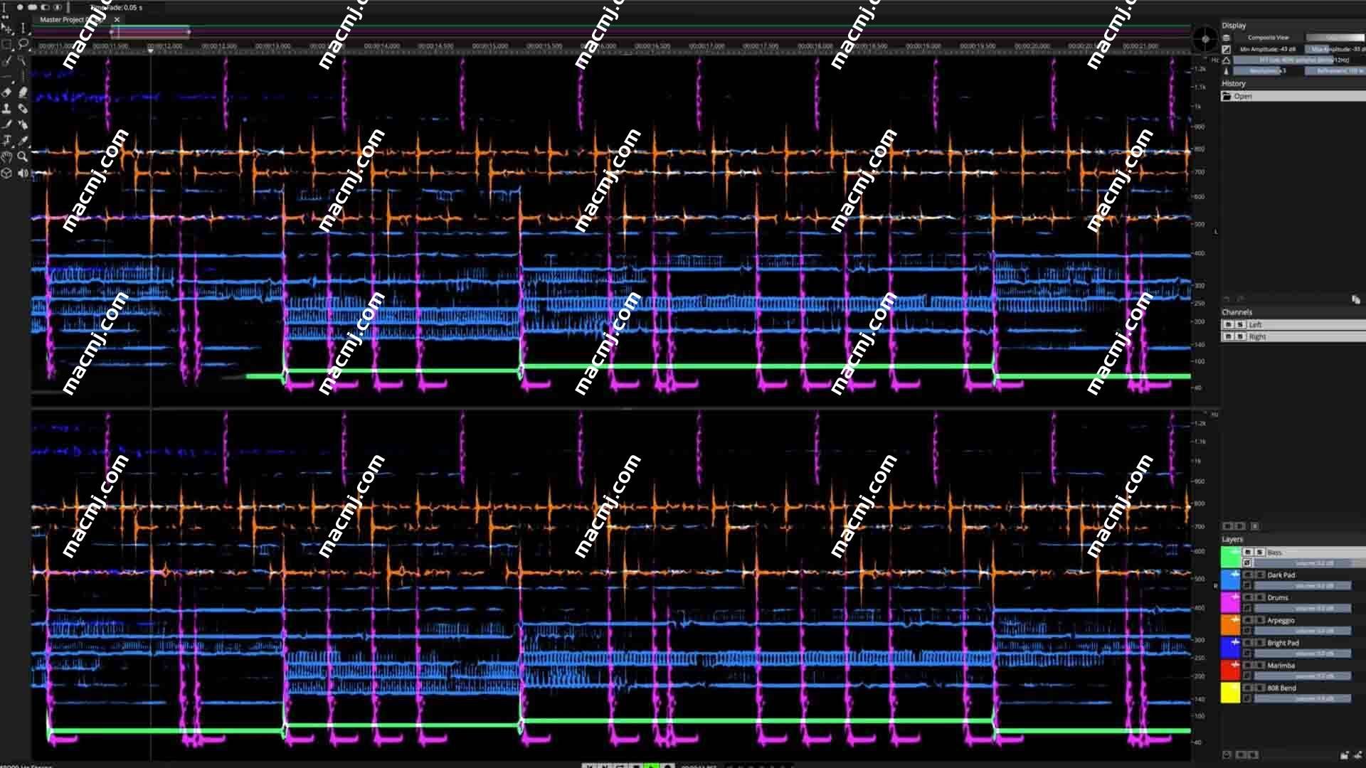Select the move/arrow tool in the toolbox
Viewport: 1366px width, 768px height.
click(x=7, y=28)
